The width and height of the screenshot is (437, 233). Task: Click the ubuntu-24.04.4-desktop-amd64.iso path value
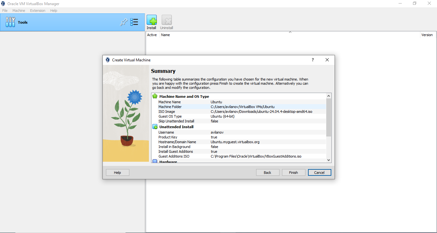[261, 112]
